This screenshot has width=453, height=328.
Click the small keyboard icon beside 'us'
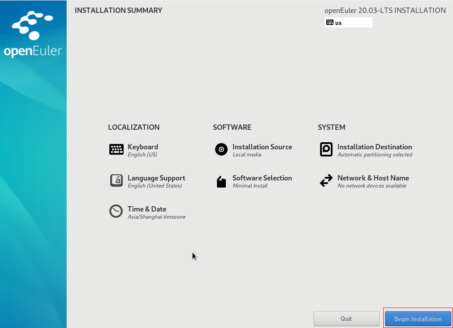(x=329, y=22)
